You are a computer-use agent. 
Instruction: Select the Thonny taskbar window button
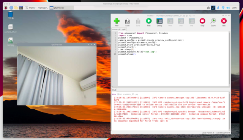pyautogui.click(x=36, y=8)
